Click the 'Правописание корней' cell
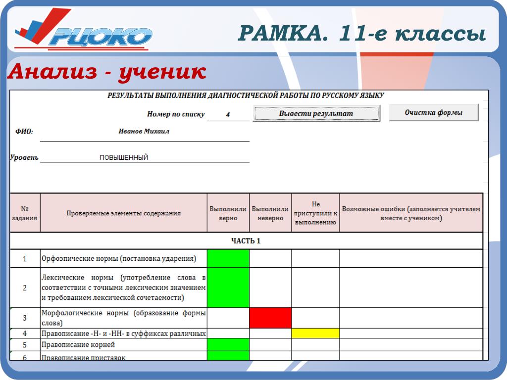Screen dimensions: 507x380 (123, 345)
